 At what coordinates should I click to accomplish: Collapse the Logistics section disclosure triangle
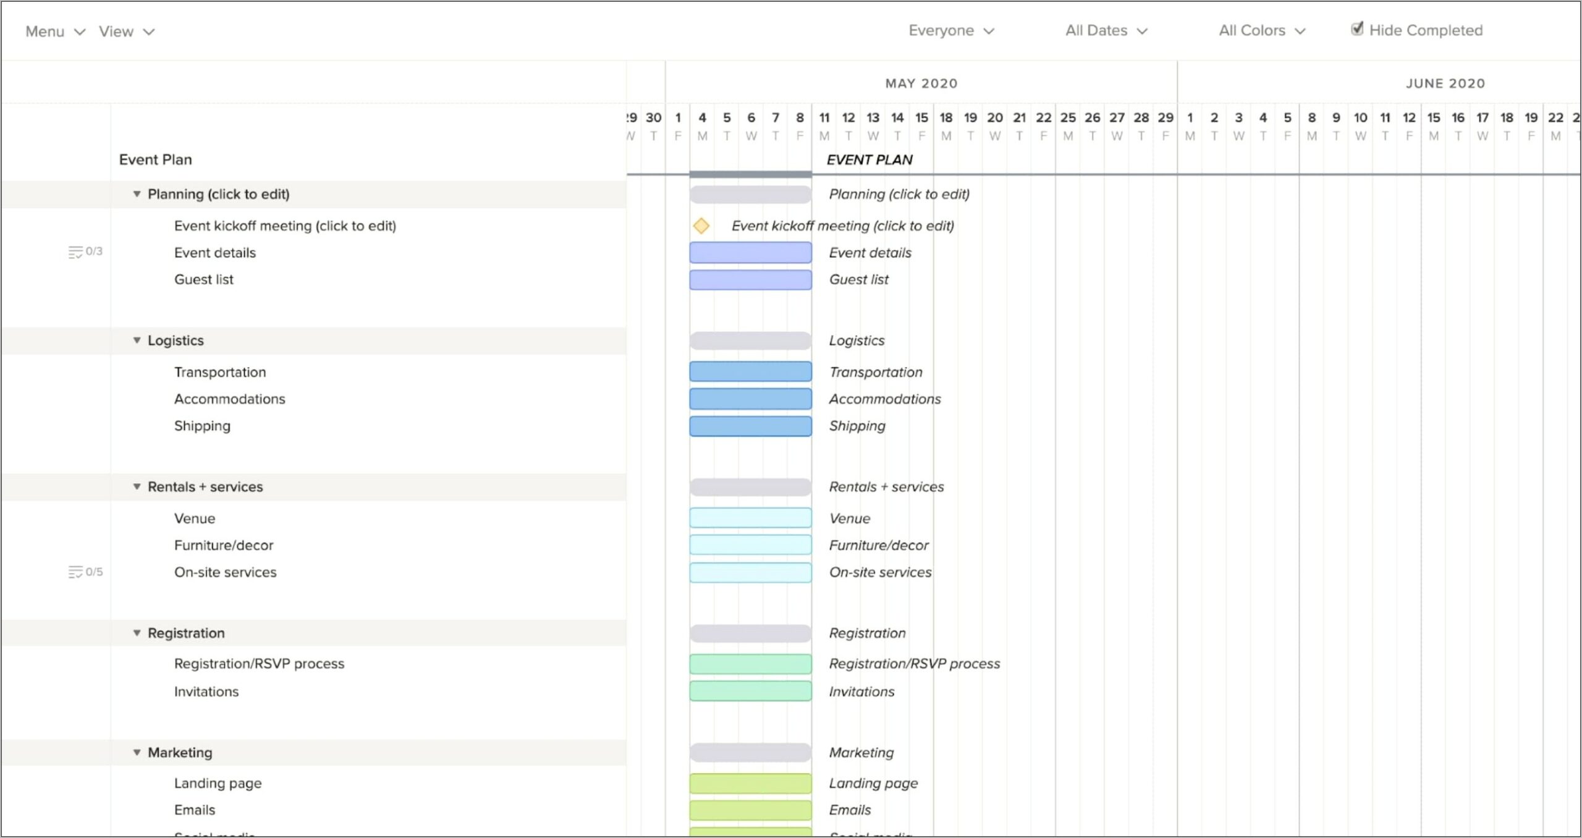(137, 339)
